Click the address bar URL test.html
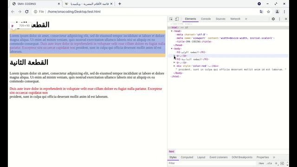This screenshot has width=297, height=167. (74, 12)
